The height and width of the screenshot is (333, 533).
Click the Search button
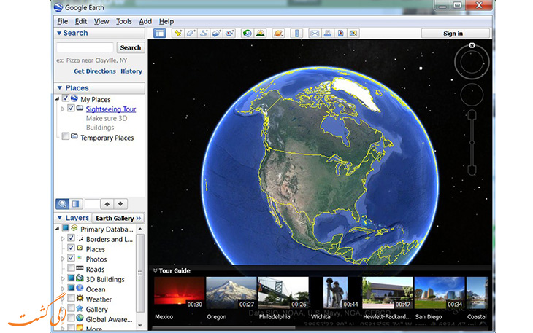131,47
